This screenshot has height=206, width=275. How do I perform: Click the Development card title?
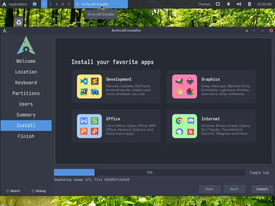119,79
